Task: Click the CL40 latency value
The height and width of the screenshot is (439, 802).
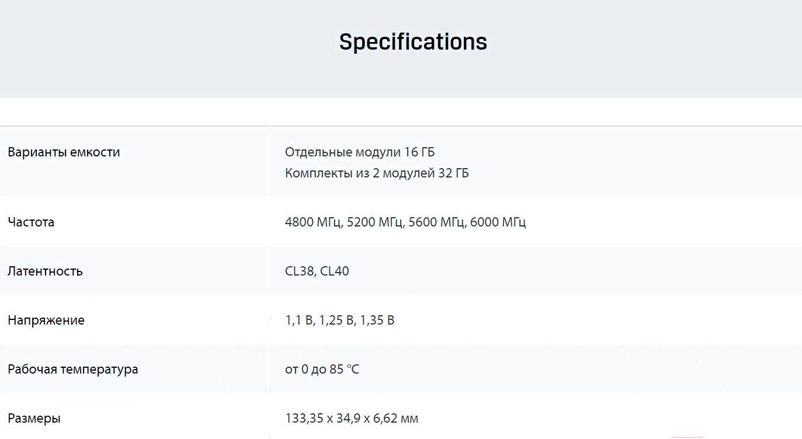Action: coord(335,271)
